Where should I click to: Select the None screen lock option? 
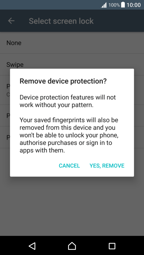pyautogui.click(x=72, y=43)
